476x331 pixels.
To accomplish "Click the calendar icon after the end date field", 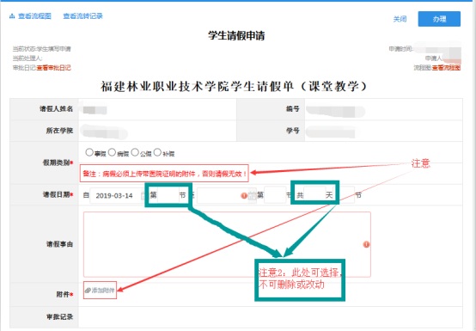I will pyautogui.click(x=253, y=195).
